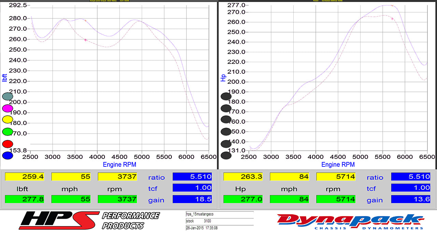
Task: Select the green trace color circle
Action: click(x=7, y=132)
